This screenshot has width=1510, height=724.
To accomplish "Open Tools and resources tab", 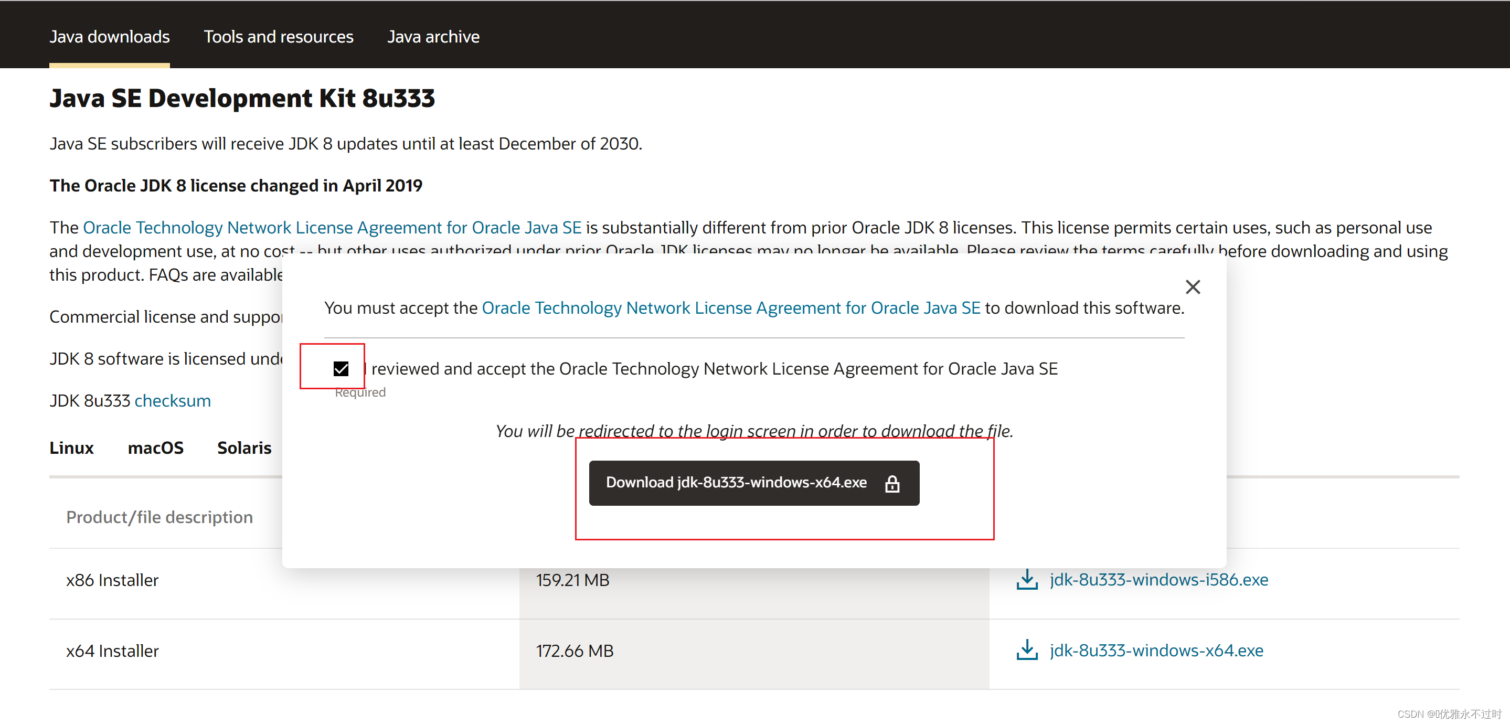I will pyautogui.click(x=279, y=37).
